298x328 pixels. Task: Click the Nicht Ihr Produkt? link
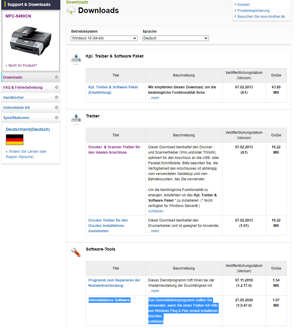[x=22, y=66]
